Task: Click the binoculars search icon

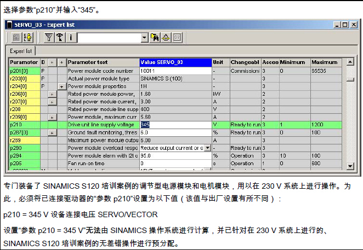Action: 155,37
